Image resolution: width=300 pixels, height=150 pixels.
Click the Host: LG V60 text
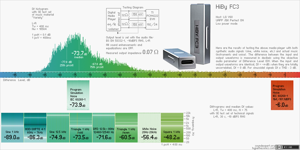pos(224,17)
